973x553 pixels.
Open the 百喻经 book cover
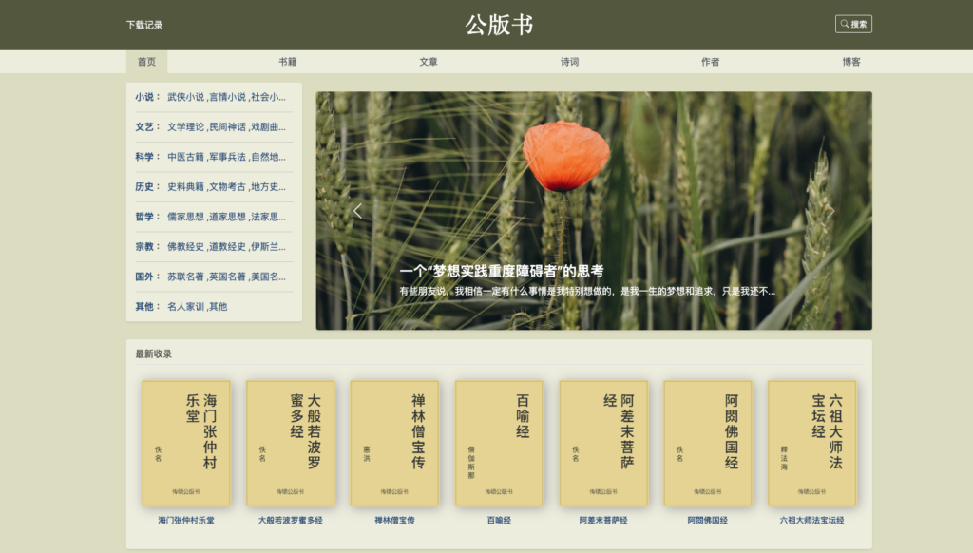pyautogui.click(x=499, y=443)
